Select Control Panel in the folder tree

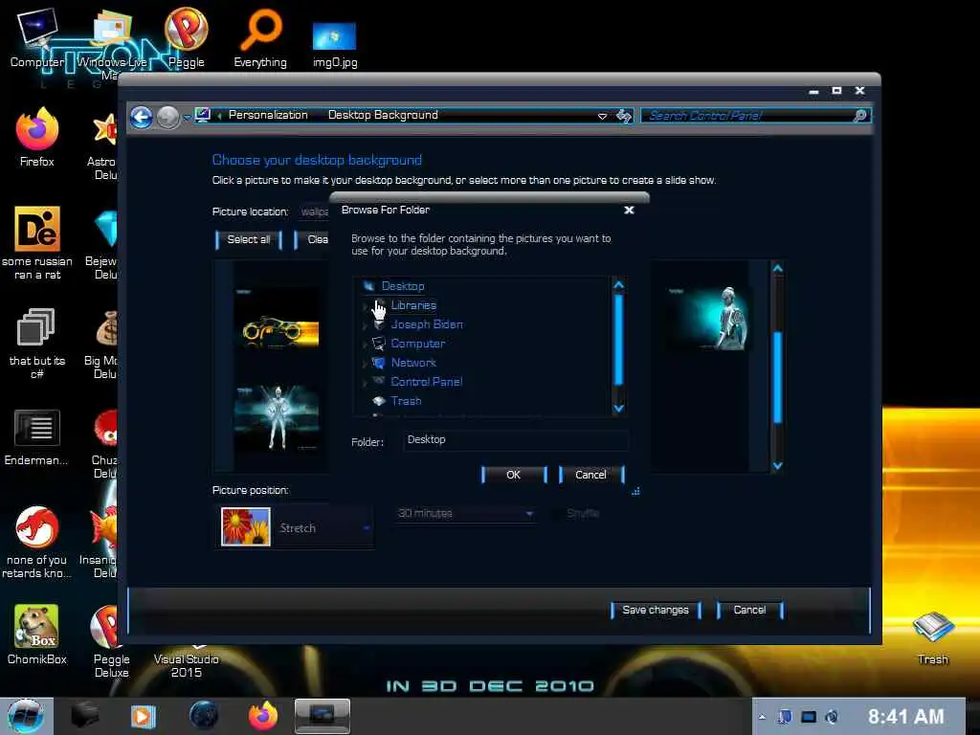pyautogui.click(x=426, y=382)
